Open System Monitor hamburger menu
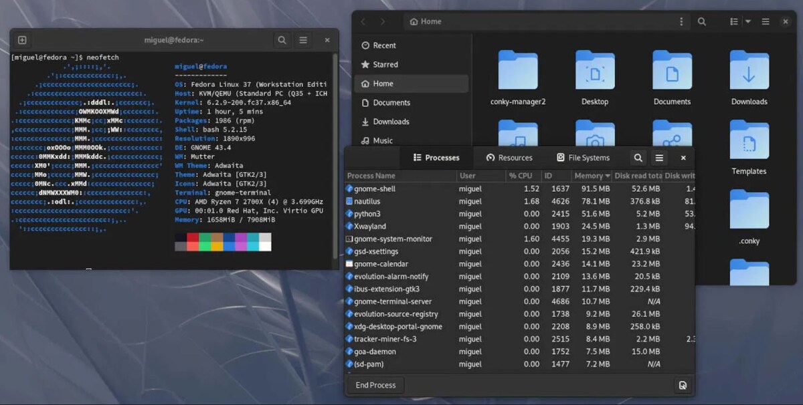 click(659, 158)
